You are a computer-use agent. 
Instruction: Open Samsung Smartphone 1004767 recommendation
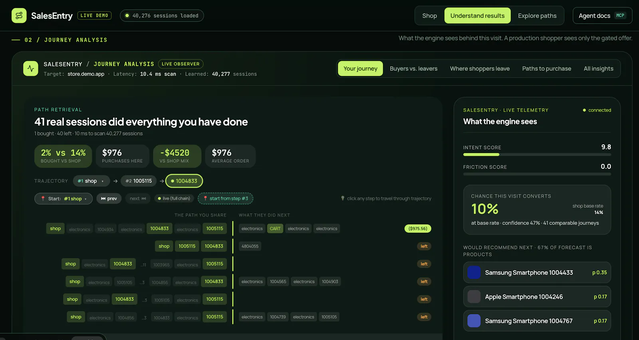[537, 321]
